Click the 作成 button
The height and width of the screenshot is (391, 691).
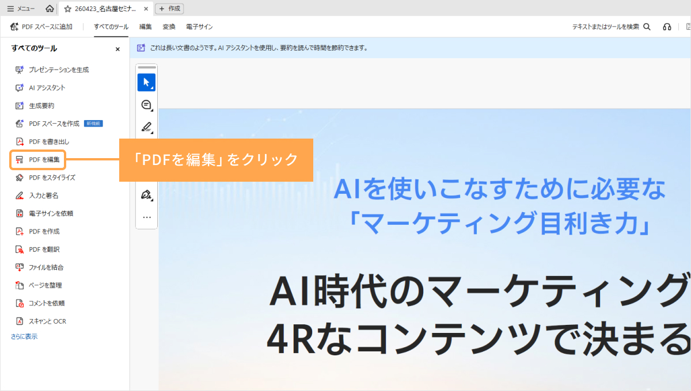pyautogui.click(x=169, y=9)
